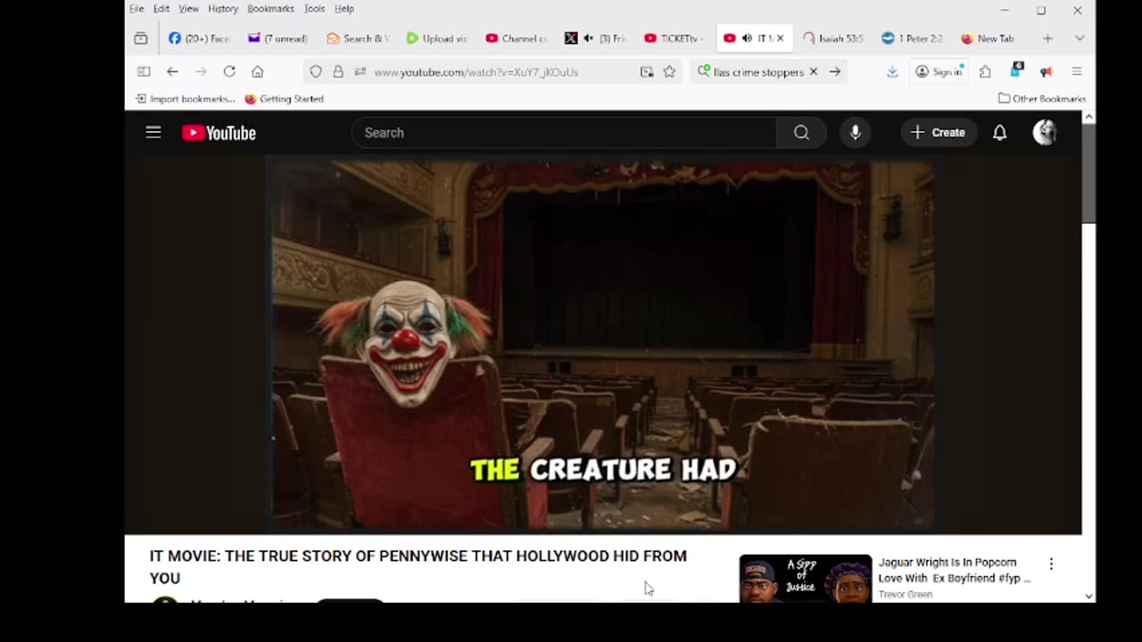Open the Firefox View button

click(x=141, y=38)
